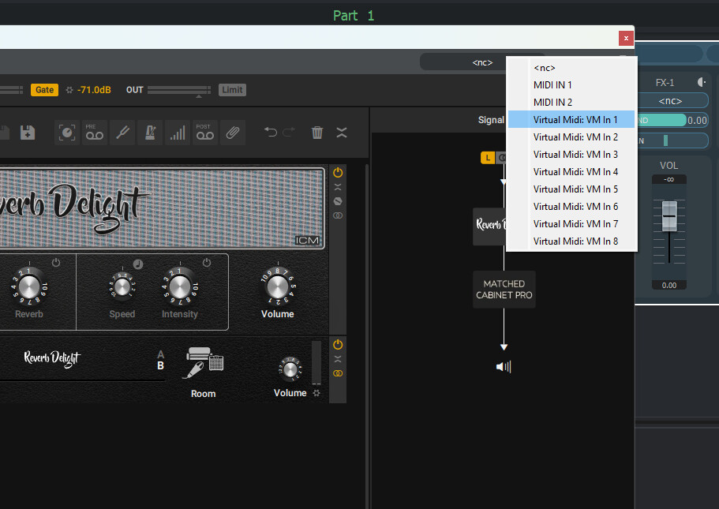Viewport: 719px width, 509px height.
Task: Choose Virtual Midi: VM In 8
Action: point(571,241)
